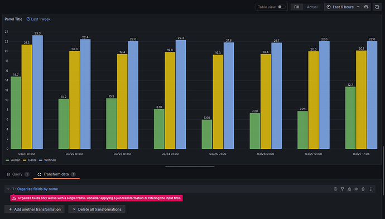This screenshot has width=385, height=219.
Task: Click the trash icon to remove the transformation
Action: tap(363, 189)
